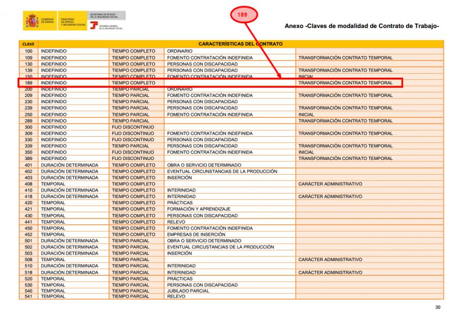Click 'INSERCIÓN' in row 403

[x=180, y=178]
